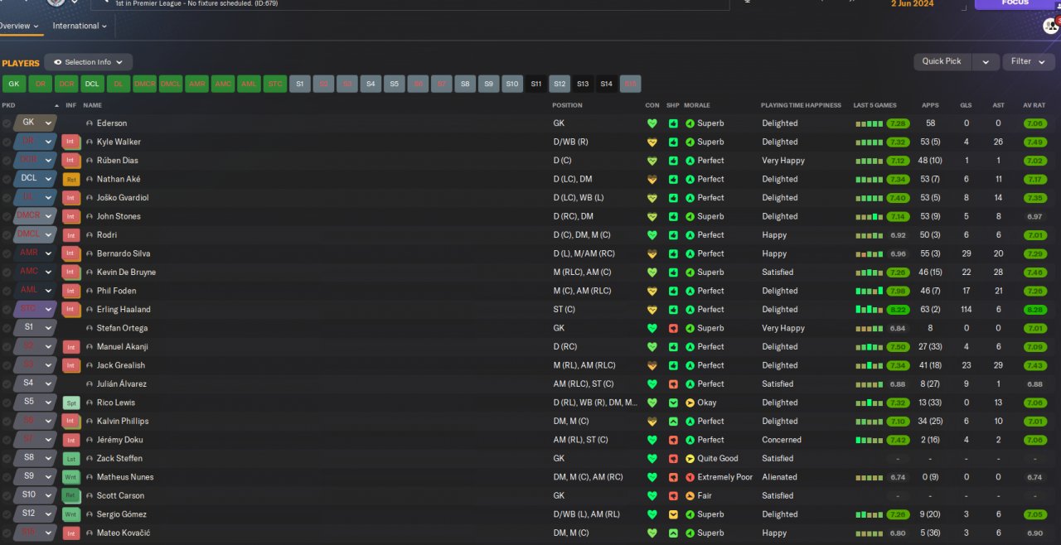1061x545 pixels.
Task: Click Bernardo Silva's match sharpness icon
Action: [673, 253]
